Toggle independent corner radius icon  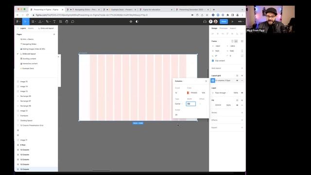coord(242,56)
